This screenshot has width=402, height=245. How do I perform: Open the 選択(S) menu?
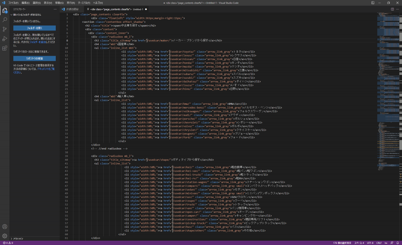(37, 3)
